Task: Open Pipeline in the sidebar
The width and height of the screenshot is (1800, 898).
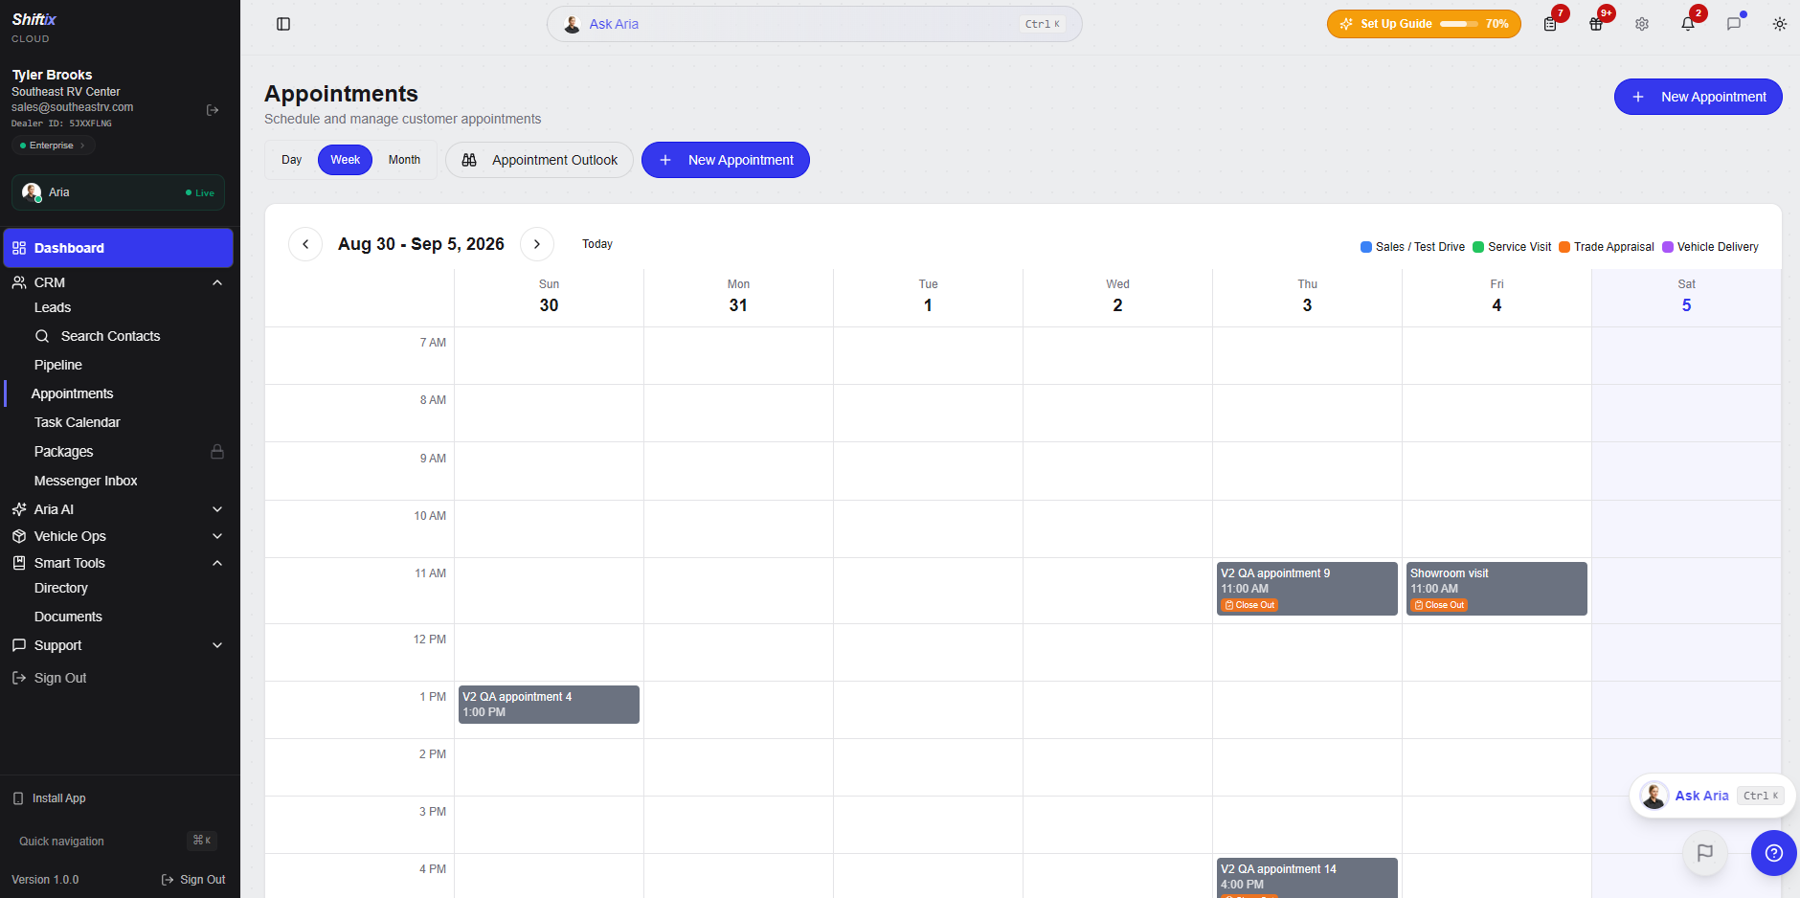Action: click(58, 365)
